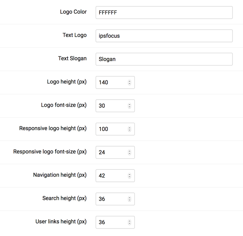Viewport: 243px width, 236px height.
Task: Click the "Logo Color" label text
Action: [73, 12]
